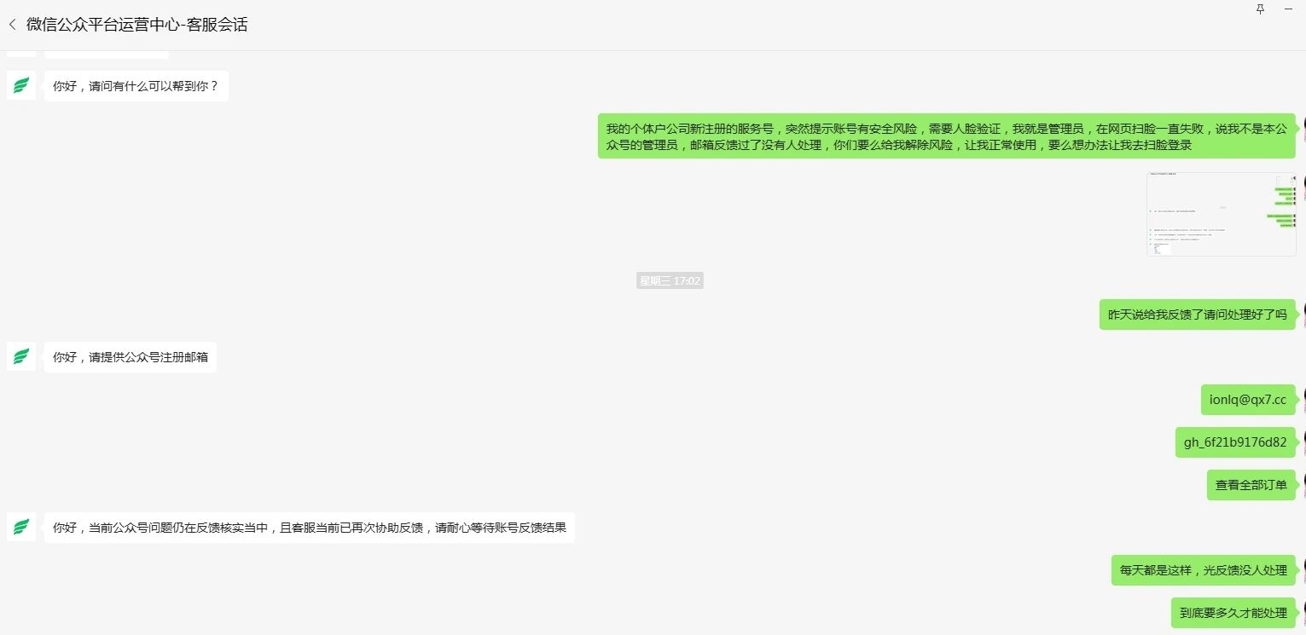Click user avatar beside ionlq@qx7.cc message

tap(1303, 399)
